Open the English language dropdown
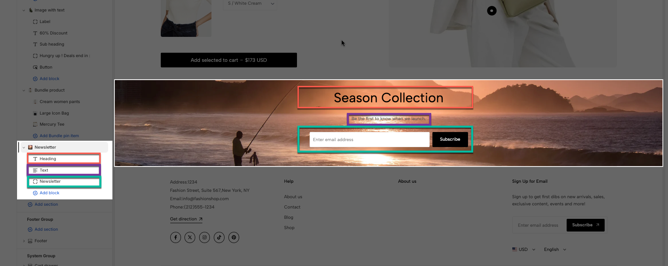 coord(555,249)
